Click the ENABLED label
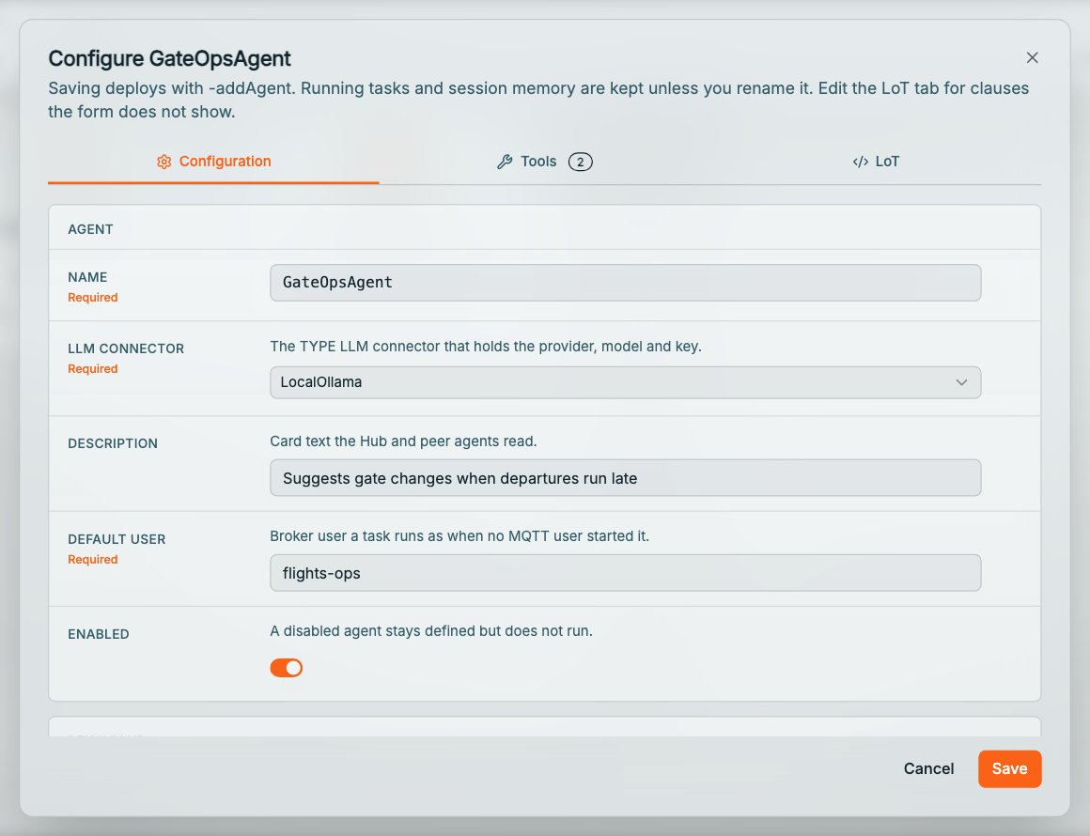The width and height of the screenshot is (1090, 836). coord(99,634)
